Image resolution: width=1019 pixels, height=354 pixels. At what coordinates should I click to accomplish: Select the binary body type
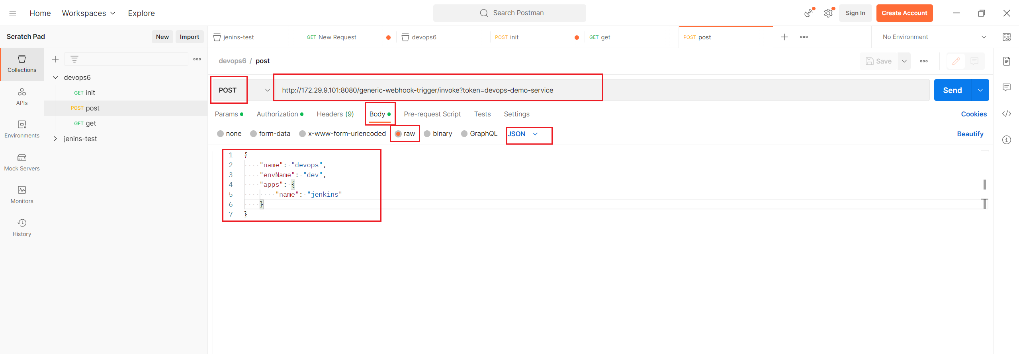coord(438,133)
